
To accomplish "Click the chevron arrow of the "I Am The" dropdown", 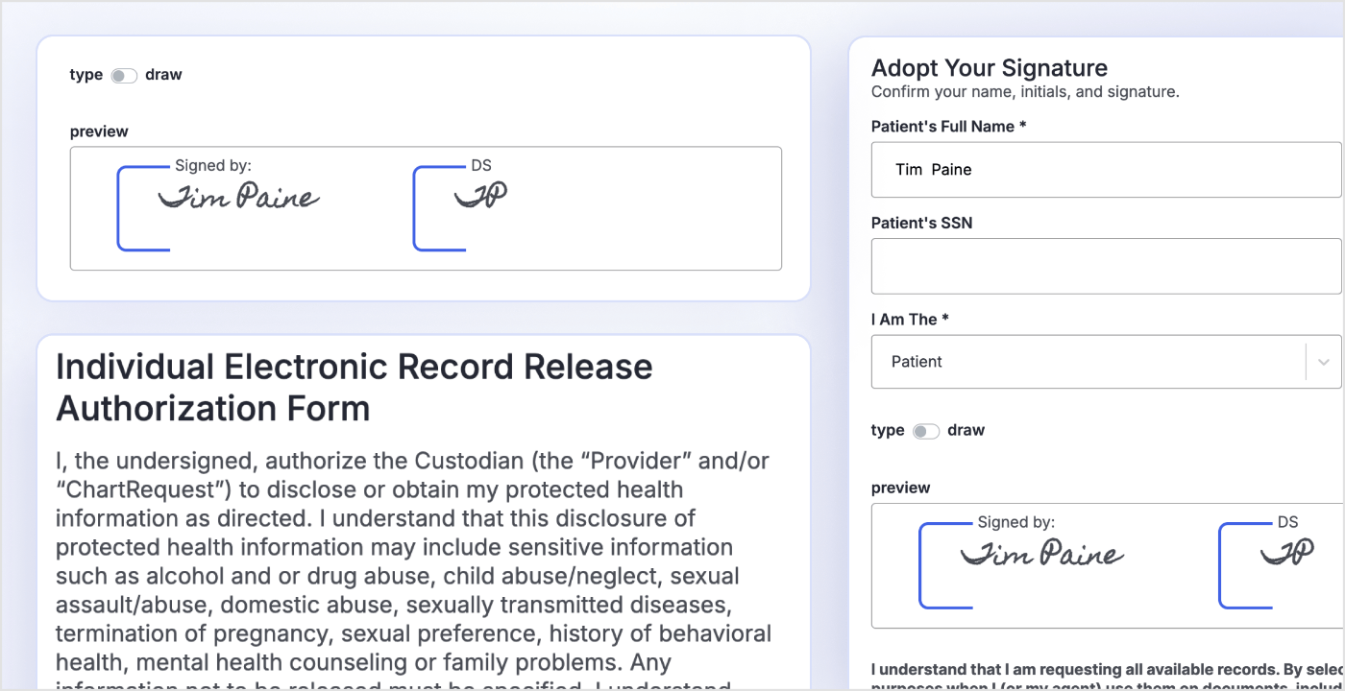I will (x=1324, y=362).
